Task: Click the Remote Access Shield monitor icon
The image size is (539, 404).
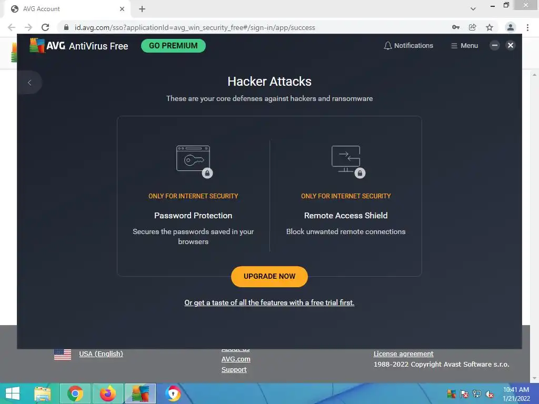Action: [348, 161]
